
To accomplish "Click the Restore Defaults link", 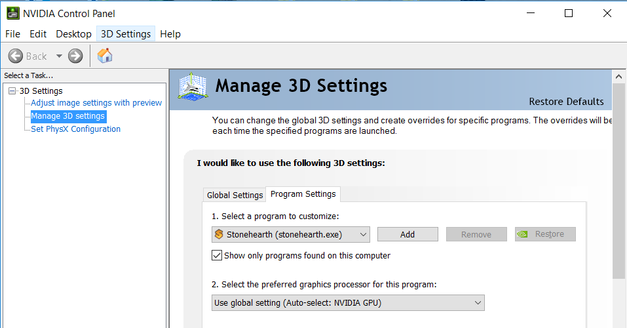I will (x=566, y=102).
